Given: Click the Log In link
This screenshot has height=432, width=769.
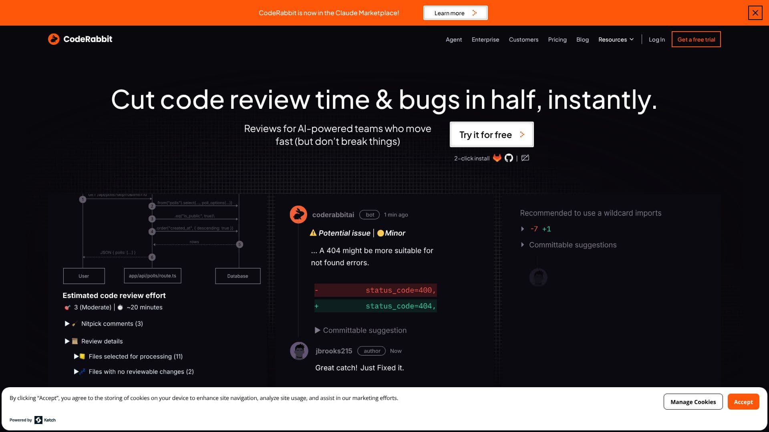Looking at the screenshot, I should [656, 39].
